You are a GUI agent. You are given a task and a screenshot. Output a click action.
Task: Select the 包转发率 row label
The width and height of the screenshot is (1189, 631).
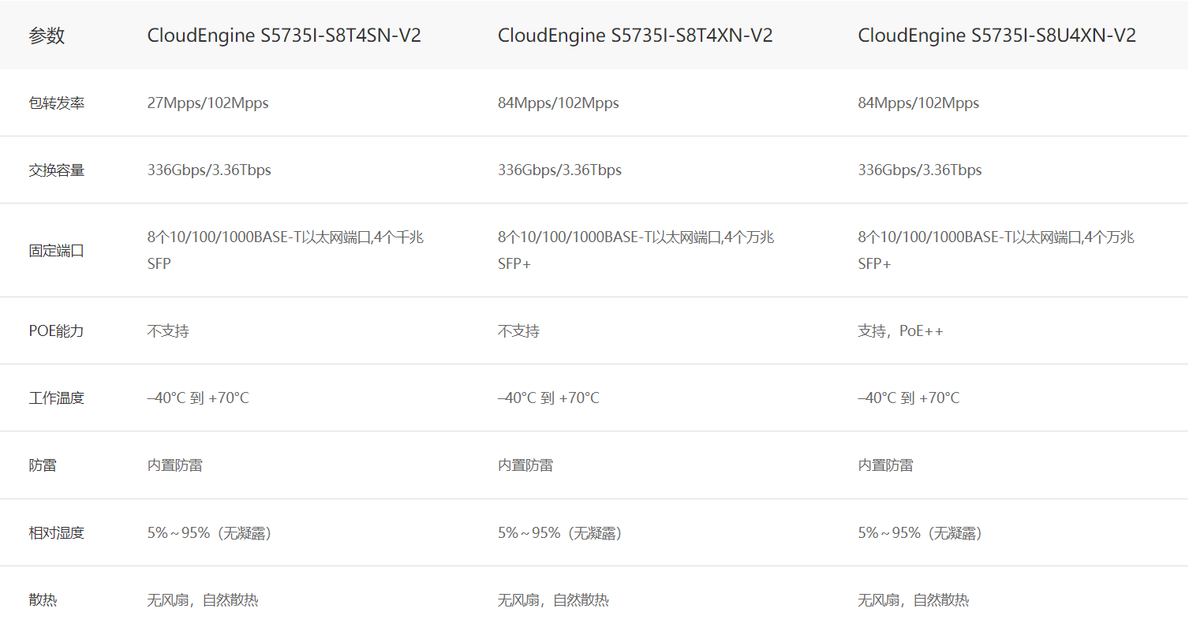[56, 103]
